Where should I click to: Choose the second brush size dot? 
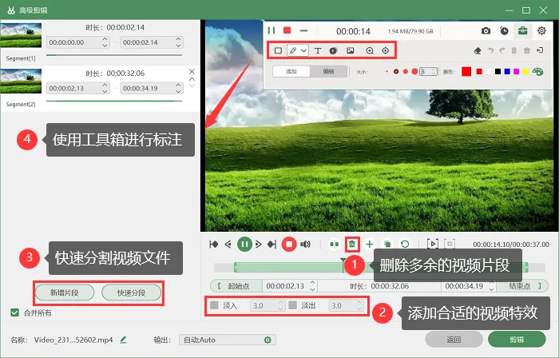(396, 72)
